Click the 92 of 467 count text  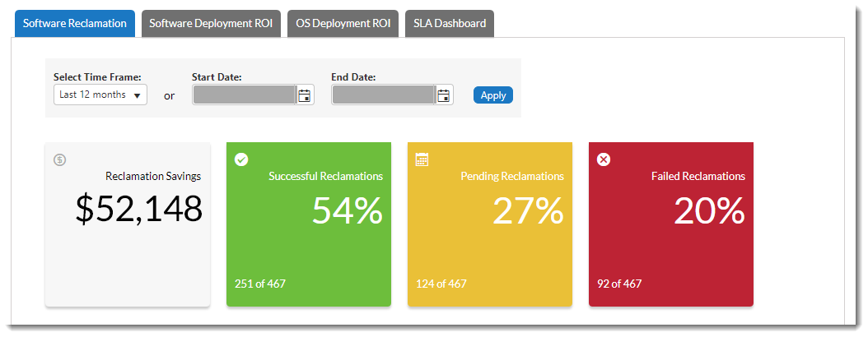tap(619, 284)
